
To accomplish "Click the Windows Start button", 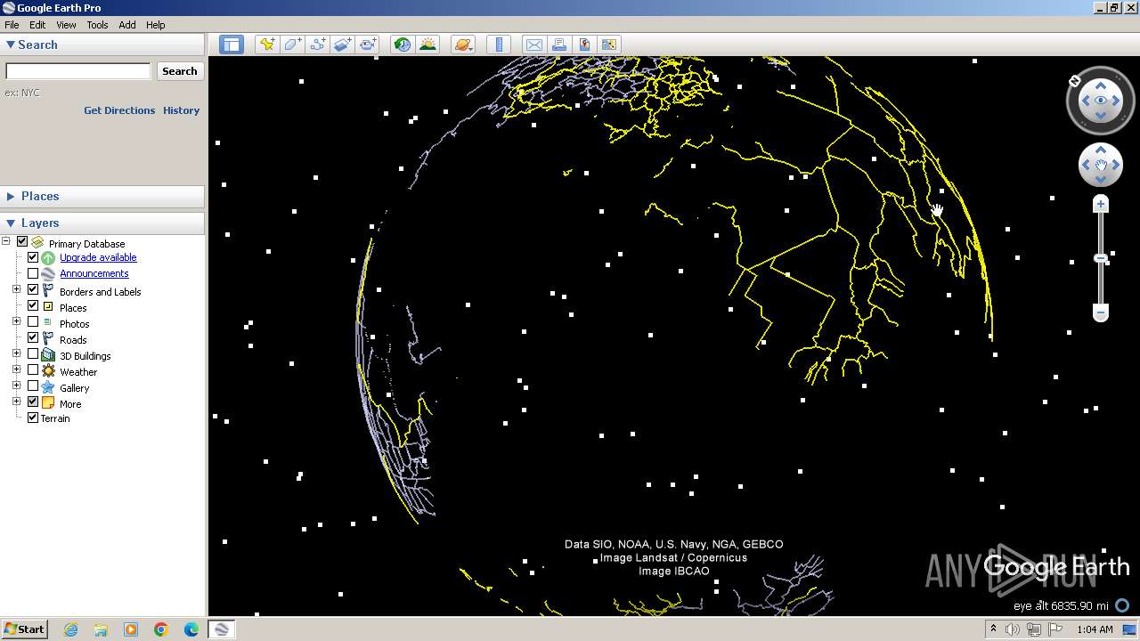I will 24,629.
